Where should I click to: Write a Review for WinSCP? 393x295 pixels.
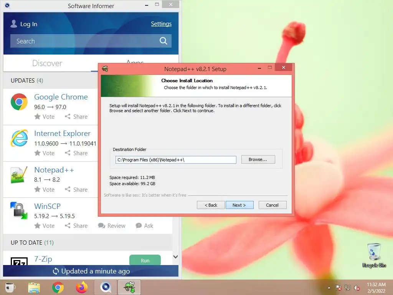click(112, 226)
